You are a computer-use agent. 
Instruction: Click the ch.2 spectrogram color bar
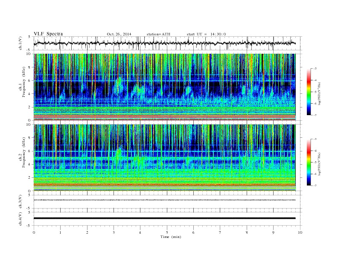tap(309, 162)
